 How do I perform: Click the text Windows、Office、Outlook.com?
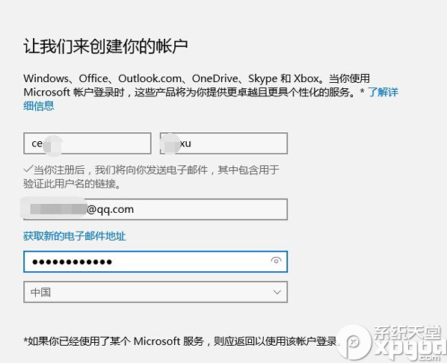coord(102,78)
